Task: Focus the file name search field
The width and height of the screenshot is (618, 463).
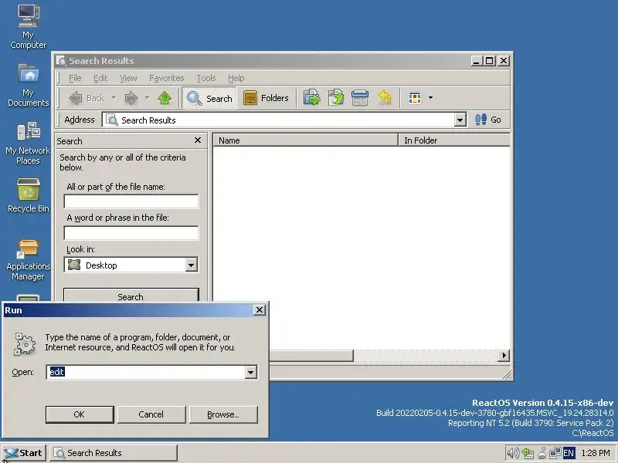Action: (131, 201)
